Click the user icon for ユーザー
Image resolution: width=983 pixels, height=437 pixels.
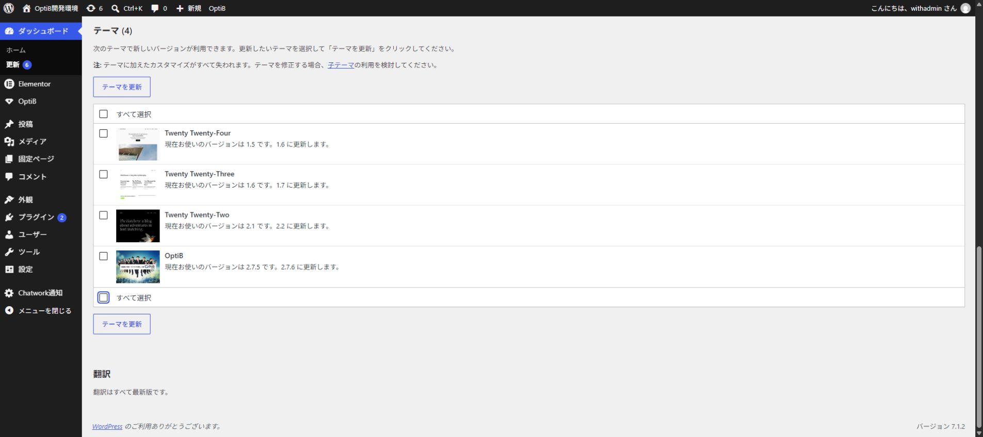click(9, 234)
